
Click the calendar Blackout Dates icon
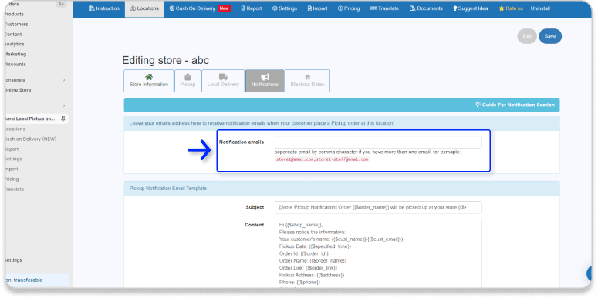point(307,77)
